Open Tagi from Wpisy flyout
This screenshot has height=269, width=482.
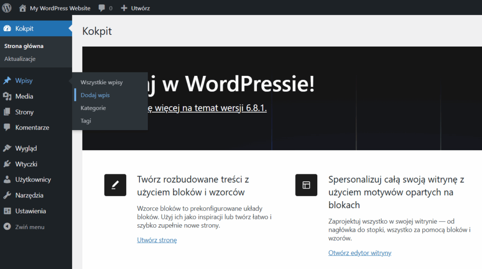pos(86,121)
